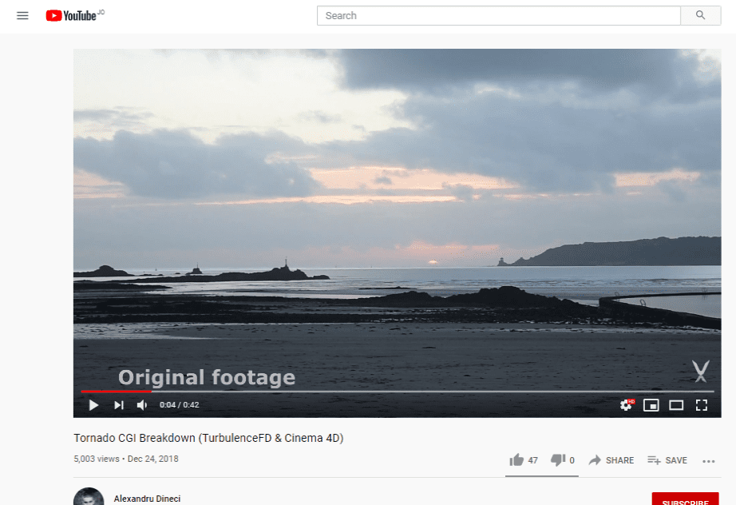Click the video title text
The image size is (736, 505).
click(x=208, y=438)
